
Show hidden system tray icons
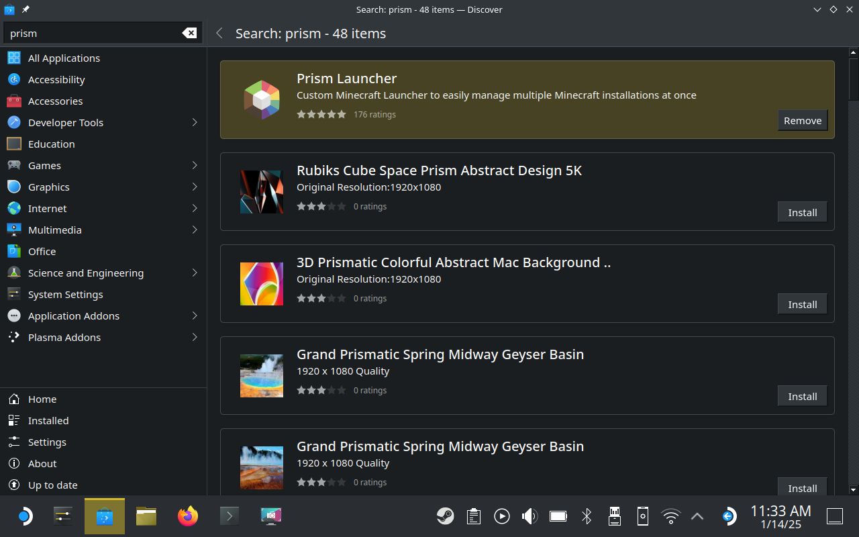(697, 516)
